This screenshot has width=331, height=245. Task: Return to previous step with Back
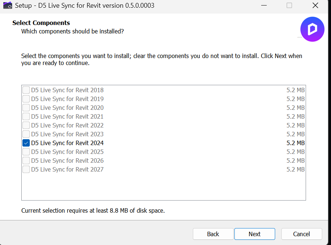(213, 234)
